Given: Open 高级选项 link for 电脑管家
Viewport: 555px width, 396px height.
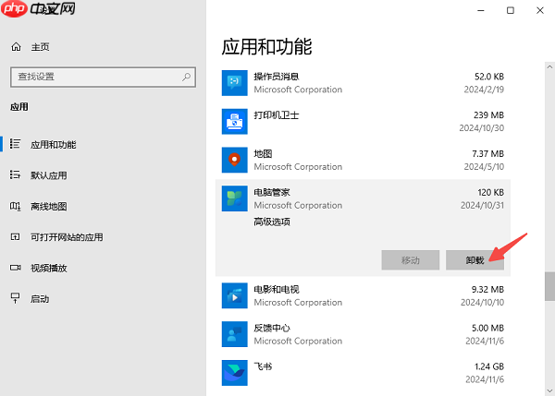Looking at the screenshot, I should (272, 222).
